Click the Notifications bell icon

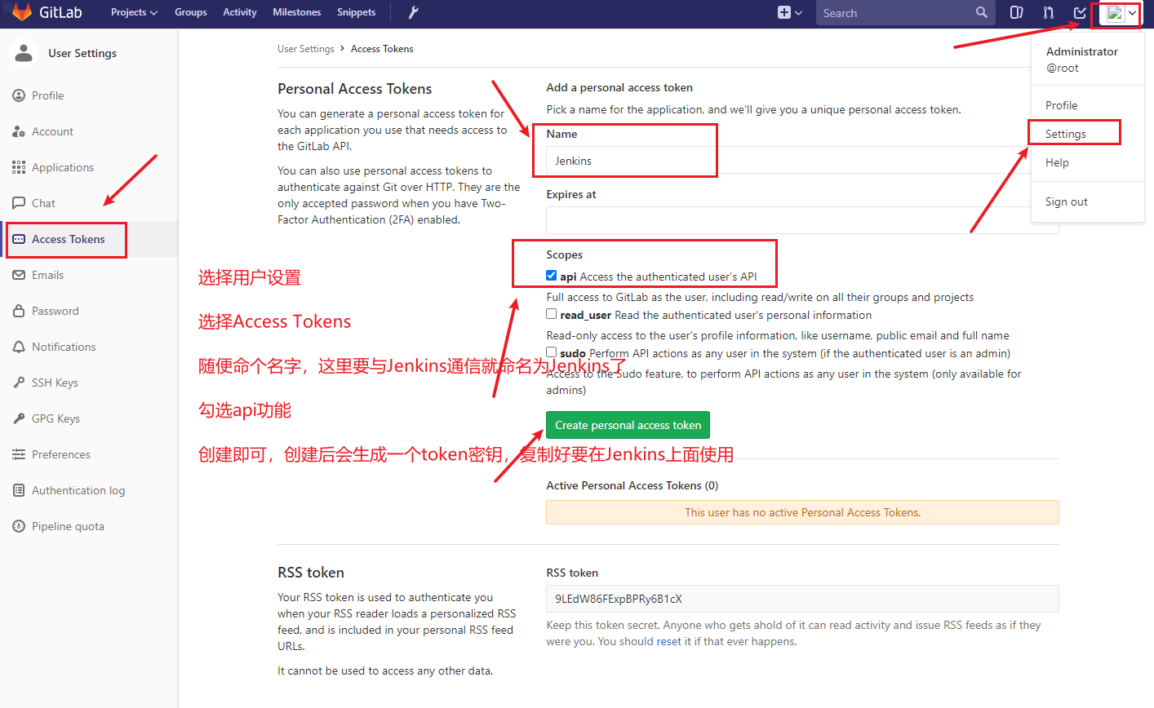[19, 347]
